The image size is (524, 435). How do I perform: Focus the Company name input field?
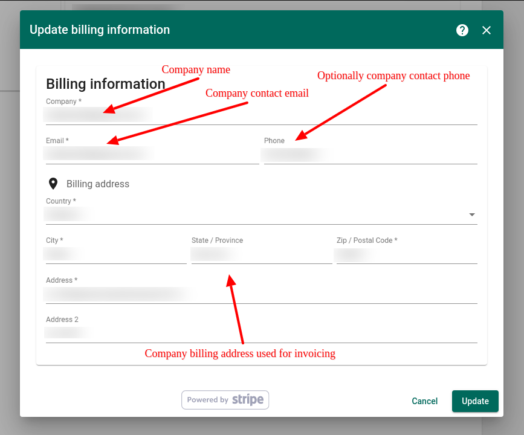click(x=261, y=115)
